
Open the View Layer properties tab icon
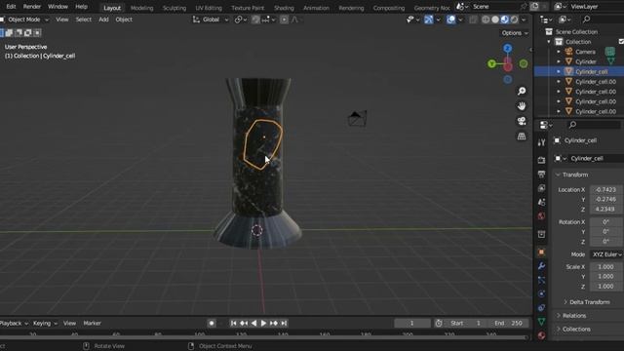point(541,188)
